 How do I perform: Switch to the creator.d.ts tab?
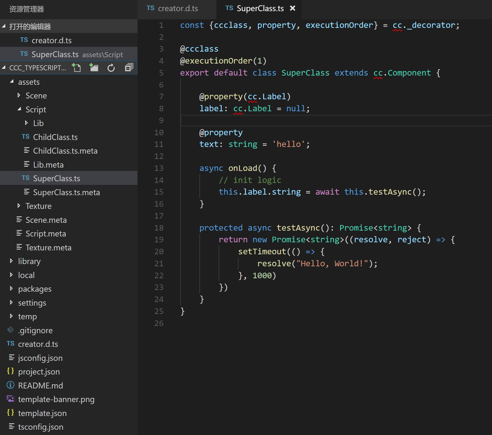click(x=177, y=9)
